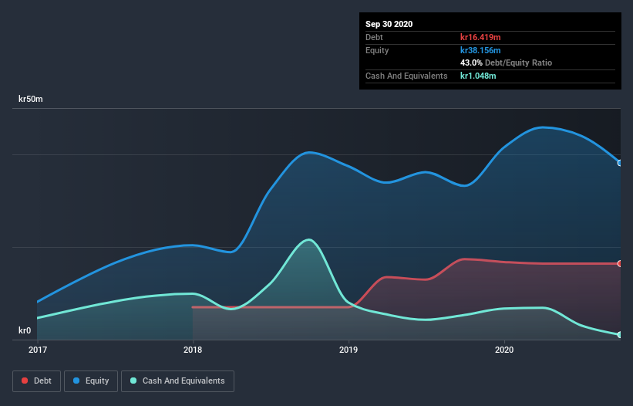
Task: Click the 2020 x-axis label
Action: [504, 350]
